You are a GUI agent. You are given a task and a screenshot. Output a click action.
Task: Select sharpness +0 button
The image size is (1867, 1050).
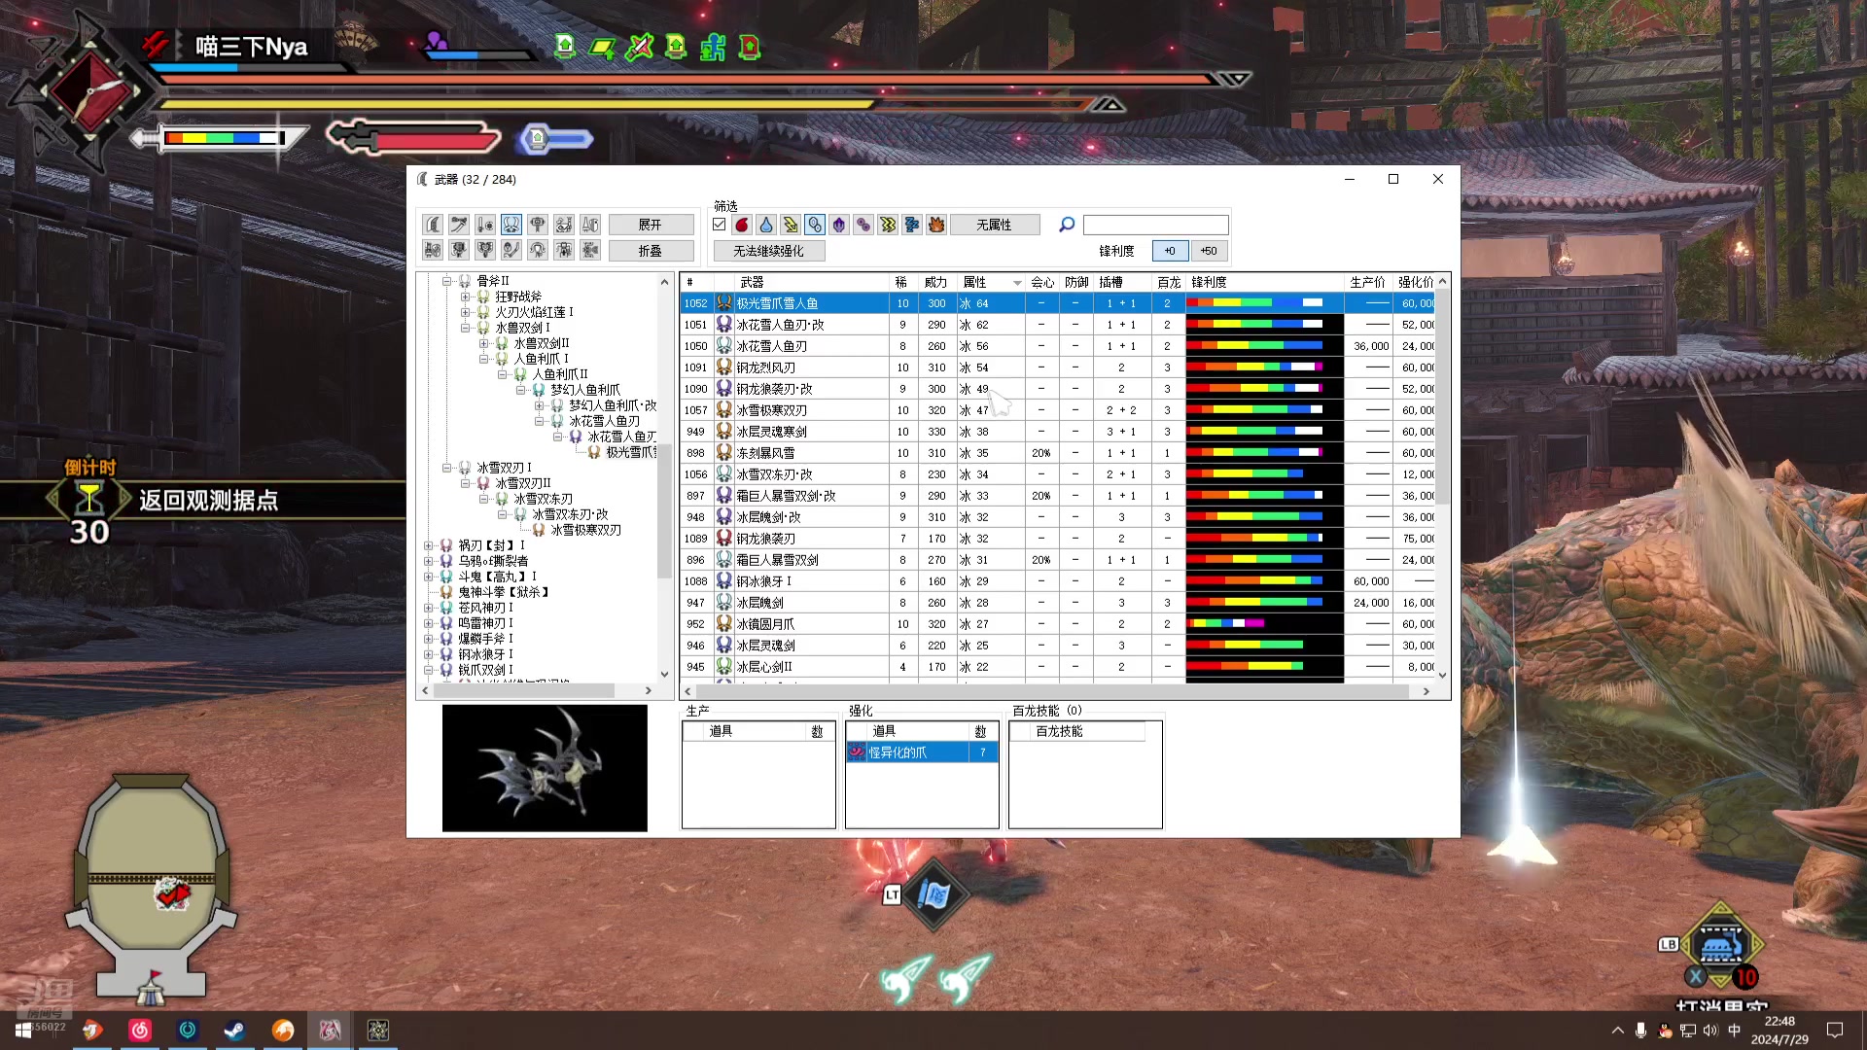click(1170, 251)
